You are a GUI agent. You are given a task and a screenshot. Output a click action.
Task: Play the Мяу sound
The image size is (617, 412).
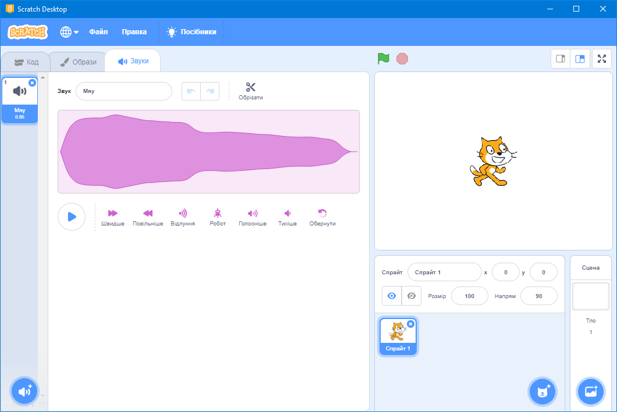click(x=71, y=216)
